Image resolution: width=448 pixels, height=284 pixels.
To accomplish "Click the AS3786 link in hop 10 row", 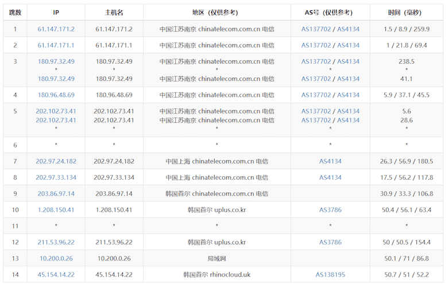I will (330, 209).
